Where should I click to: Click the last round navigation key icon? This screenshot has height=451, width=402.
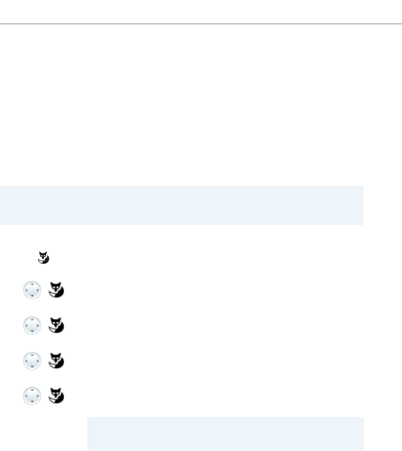click(32, 396)
